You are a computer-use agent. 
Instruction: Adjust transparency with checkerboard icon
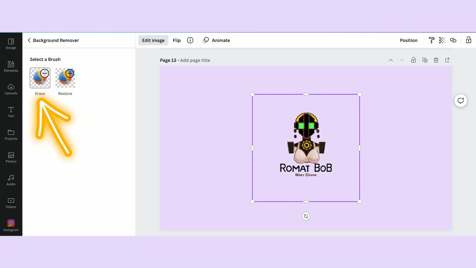pos(442,40)
